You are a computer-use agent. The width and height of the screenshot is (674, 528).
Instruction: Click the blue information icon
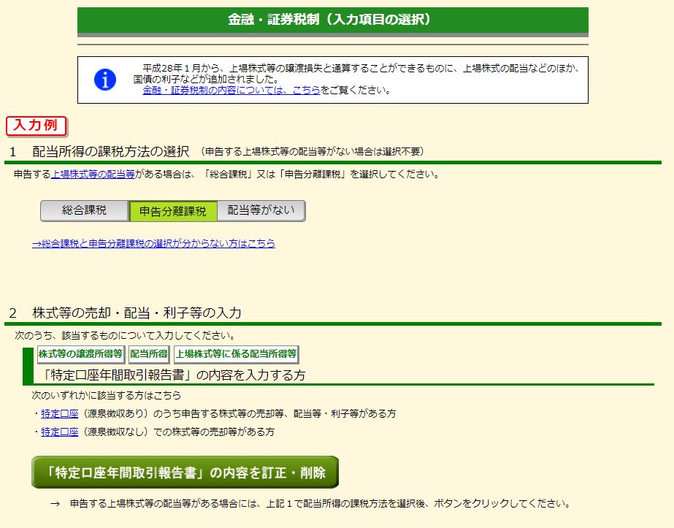pos(105,80)
